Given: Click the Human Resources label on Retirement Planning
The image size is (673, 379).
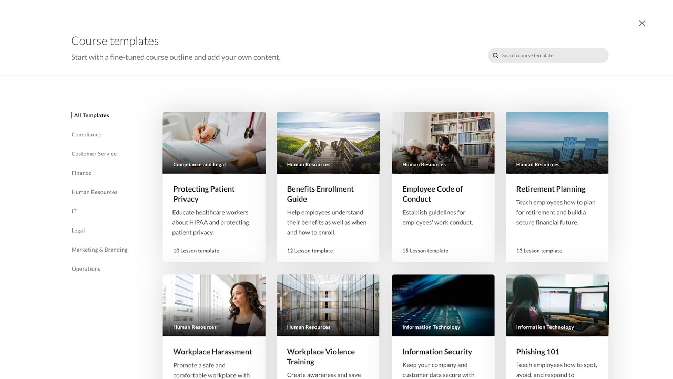Looking at the screenshot, I should click(x=538, y=165).
